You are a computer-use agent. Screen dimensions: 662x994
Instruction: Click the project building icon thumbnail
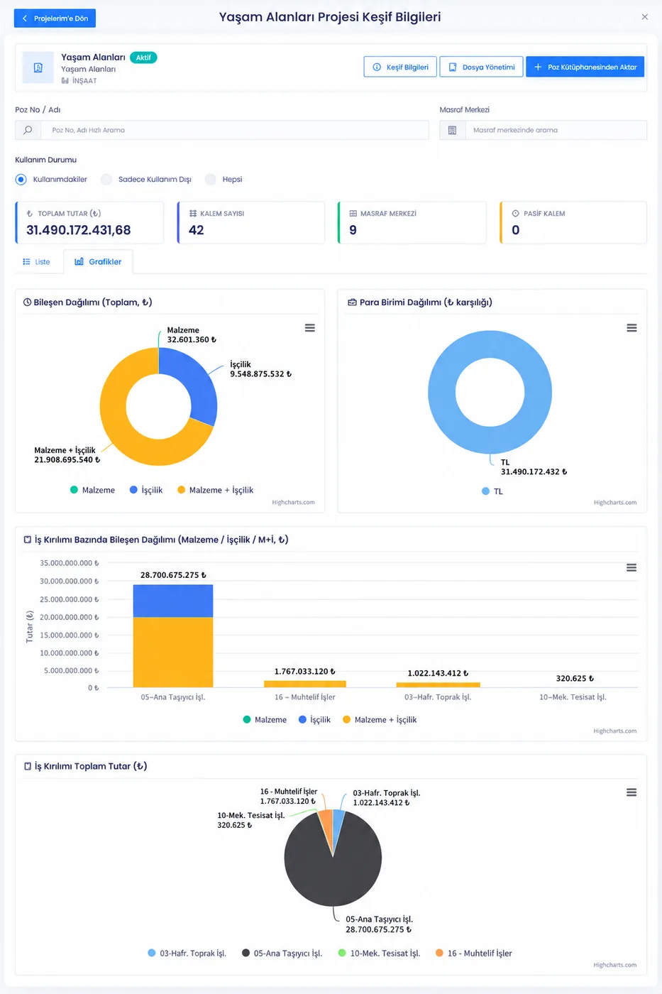[38, 68]
